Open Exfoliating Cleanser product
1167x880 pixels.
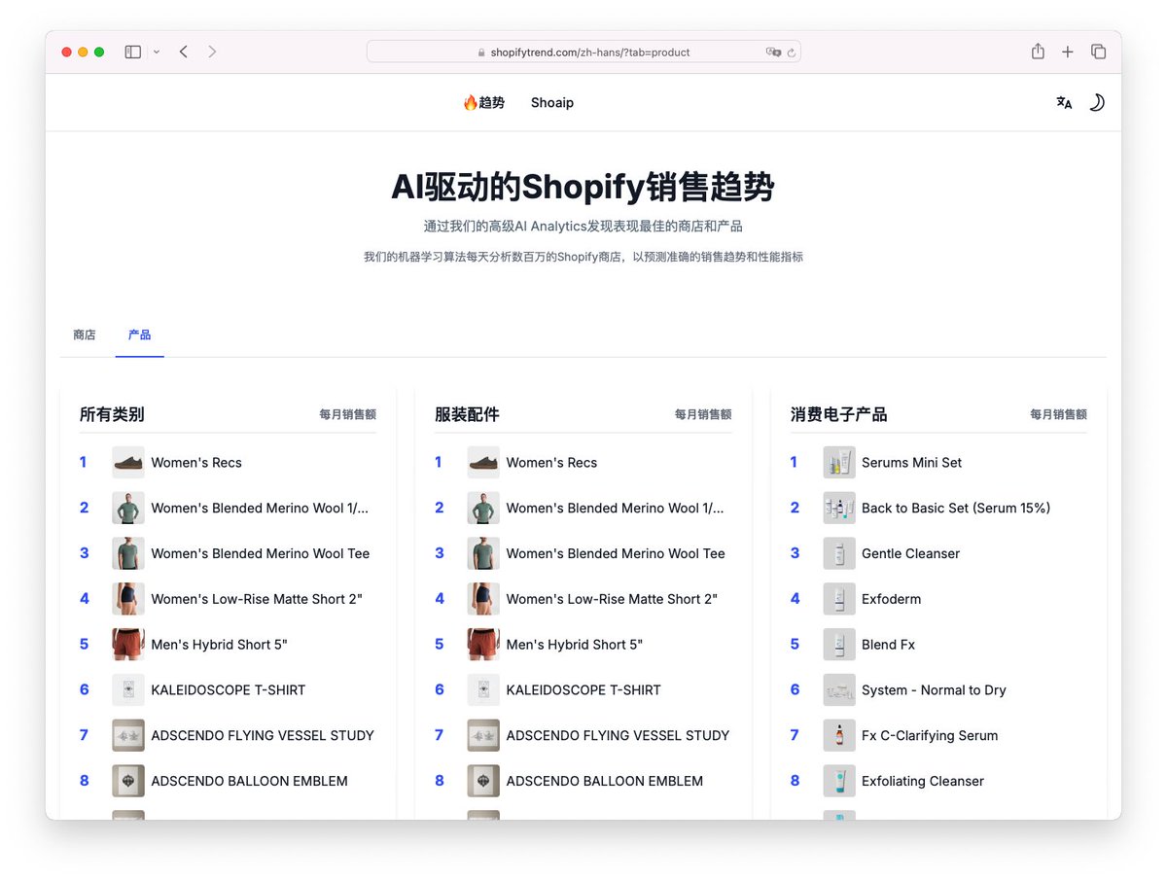tap(923, 781)
